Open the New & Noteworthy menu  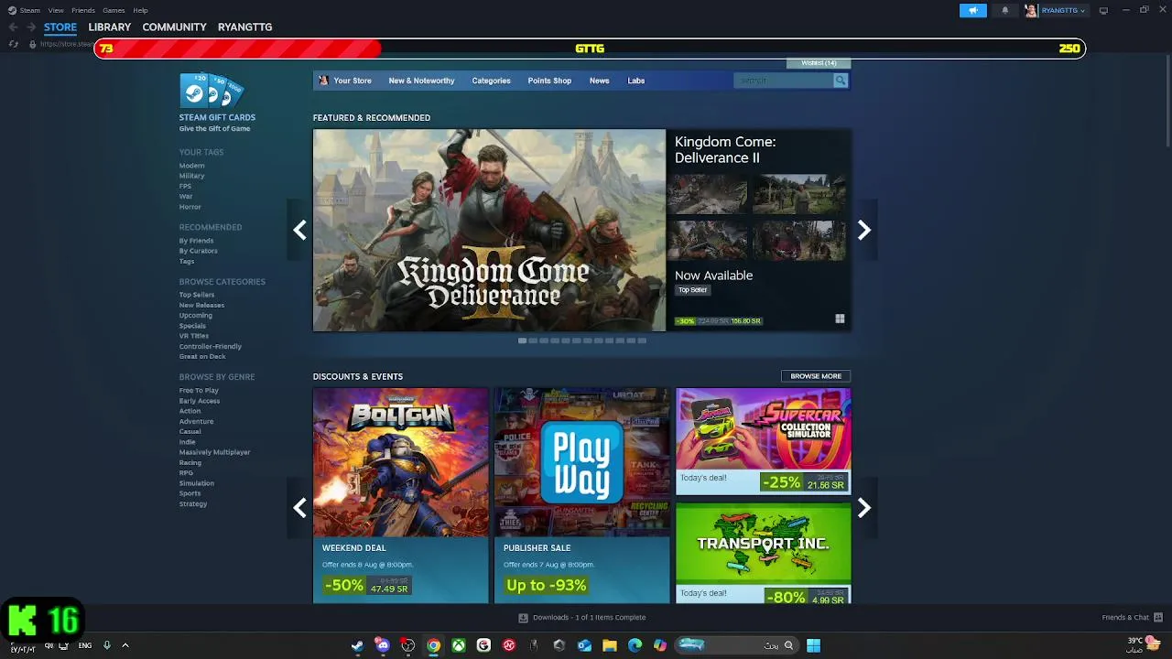(x=421, y=81)
